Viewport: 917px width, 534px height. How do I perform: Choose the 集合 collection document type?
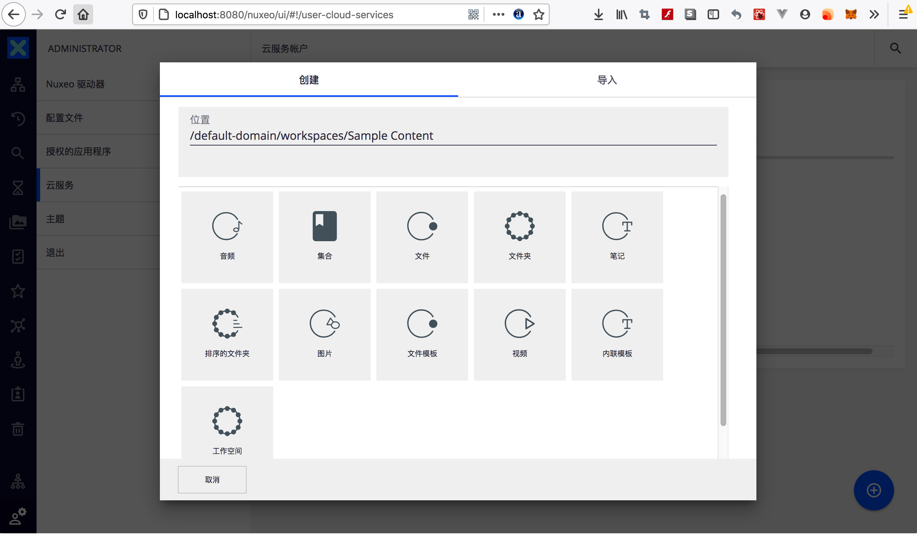[x=324, y=237]
